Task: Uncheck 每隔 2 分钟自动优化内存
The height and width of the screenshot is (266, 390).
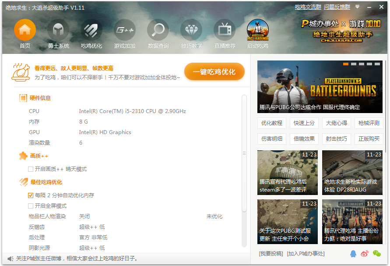Action: [31, 195]
